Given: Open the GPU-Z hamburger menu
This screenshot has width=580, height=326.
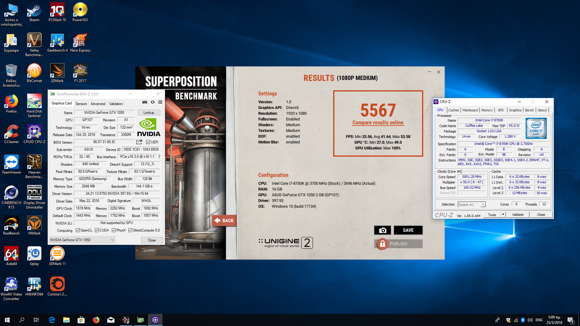Looking at the screenshot, I should pyautogui.click(x=160, y=102).
